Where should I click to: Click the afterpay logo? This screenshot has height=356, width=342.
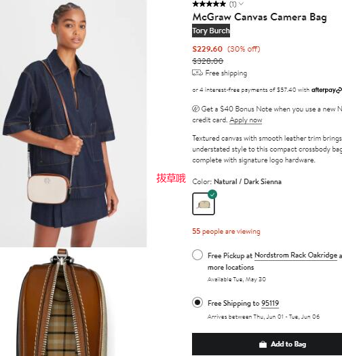coord(326,90)
